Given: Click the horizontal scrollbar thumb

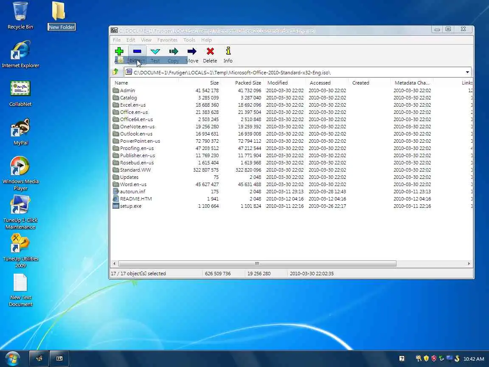Looking at the screenshot, I should pos(257,263).
